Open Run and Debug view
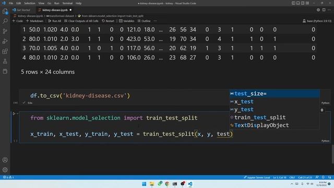The height and width of the screenshot is (188, 334). click(x=5, y=41)
